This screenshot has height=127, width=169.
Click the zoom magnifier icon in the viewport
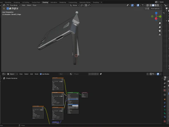pos(160,23)
